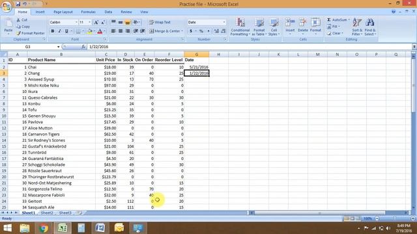Open Find & Select menu

click(370, 27)
